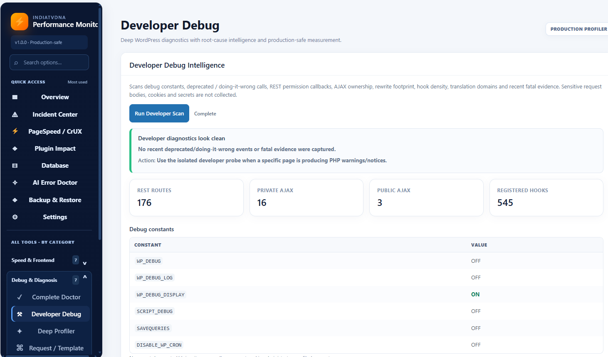The height and width of the screenshot is (357, 608).
Task: Click the REST Routes 176 card
Action: coord(186,198)
